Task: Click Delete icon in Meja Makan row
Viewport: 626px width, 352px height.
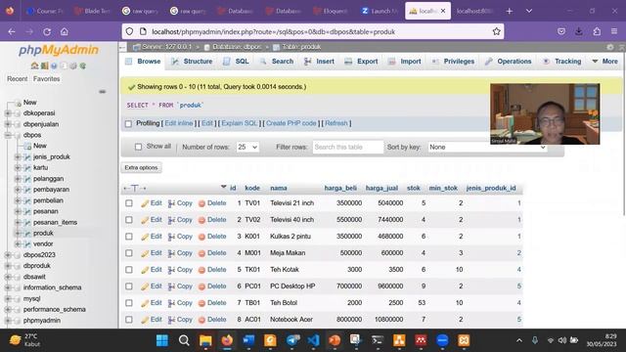Action: [202, 253]
